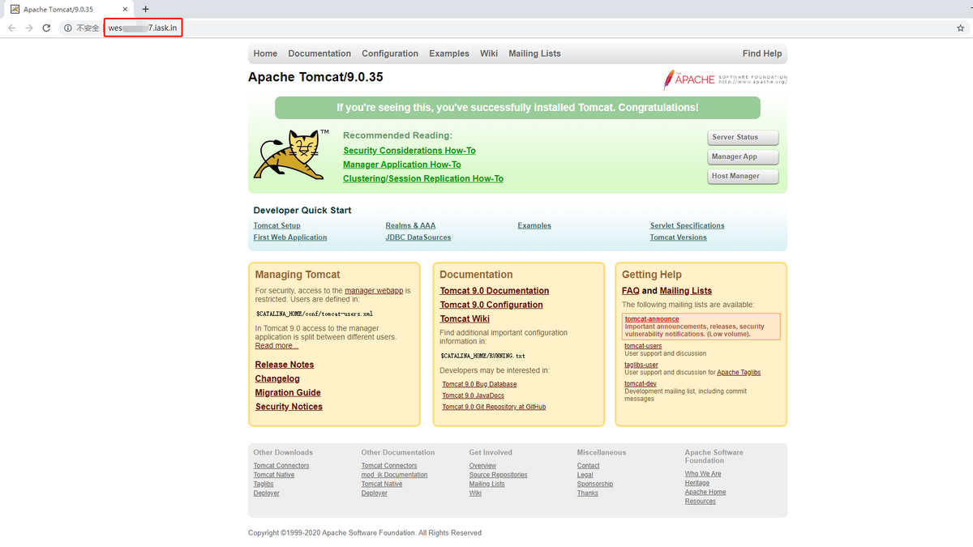The height and width of the screenshot is (547, 973).
Task: Open Tomcat 9.0 Configuration link
Action: (491, 305)
